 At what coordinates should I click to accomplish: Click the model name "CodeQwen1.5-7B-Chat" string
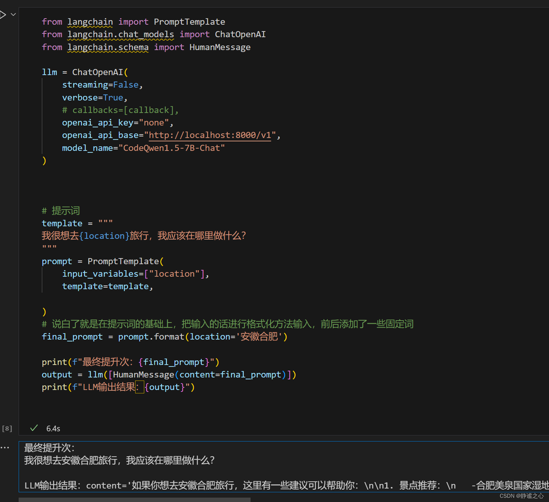172,148
